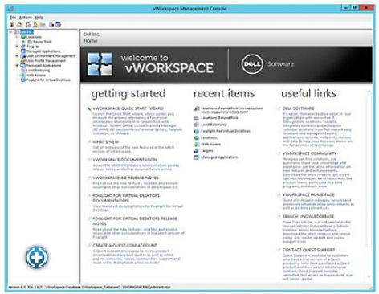Open Foglight For Virtual Desktops recent item

click(226, 131)
